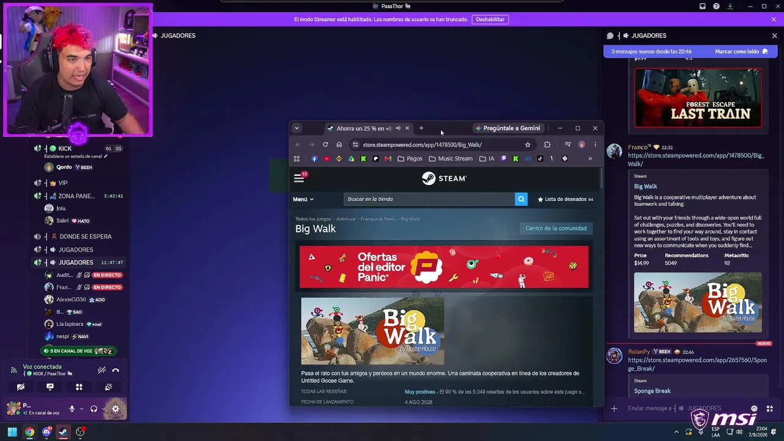Open the Facebook bookmark icon
This screenshot has height=441, width=784.
coord(314,159)
